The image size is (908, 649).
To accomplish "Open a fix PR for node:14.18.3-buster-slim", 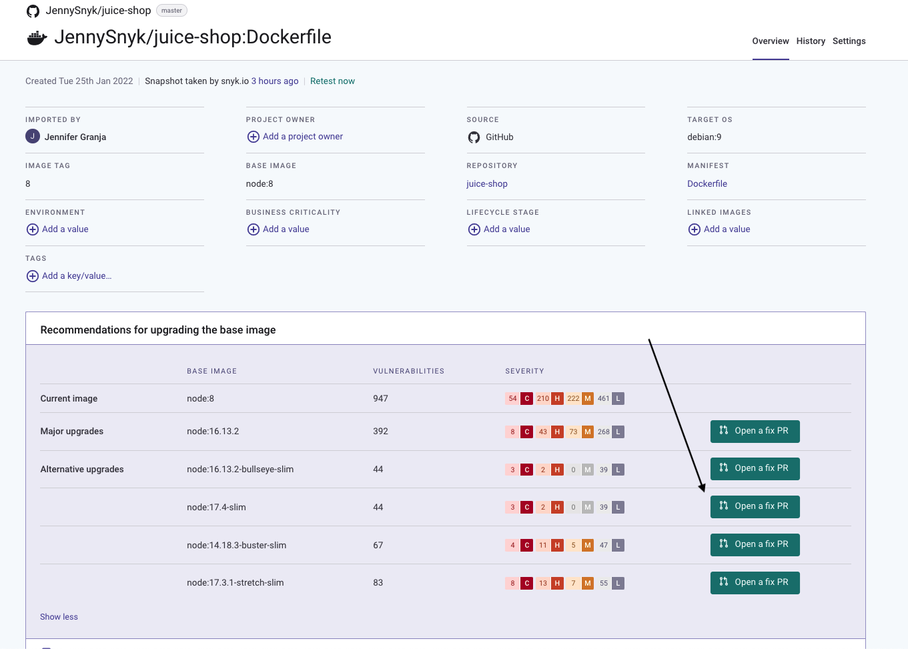I will pos(755,545).
